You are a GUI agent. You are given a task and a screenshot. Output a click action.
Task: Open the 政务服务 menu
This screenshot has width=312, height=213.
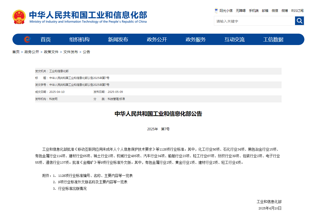tap(196, 39)
